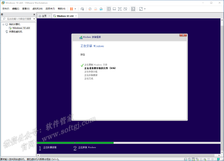Click the USB device status icon
Viewport: 224px width, 161px height.
(209, 159)
